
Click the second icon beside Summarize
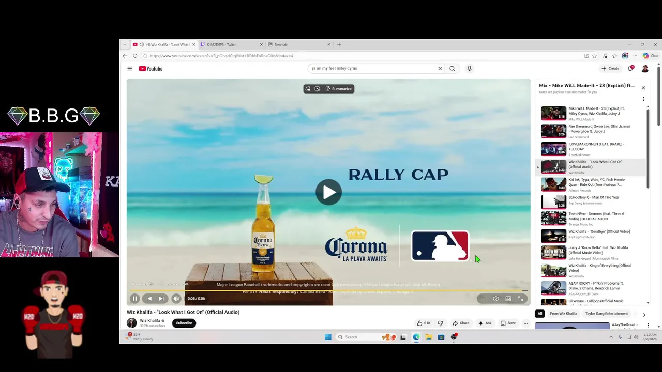coord(318,89)
